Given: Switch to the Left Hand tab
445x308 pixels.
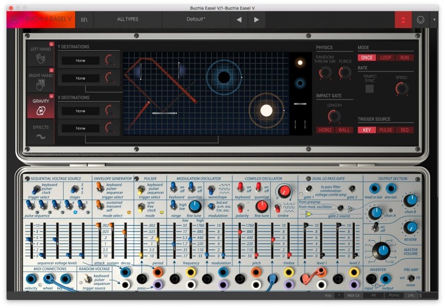Looking at the screenshot, I should (41, 54).
